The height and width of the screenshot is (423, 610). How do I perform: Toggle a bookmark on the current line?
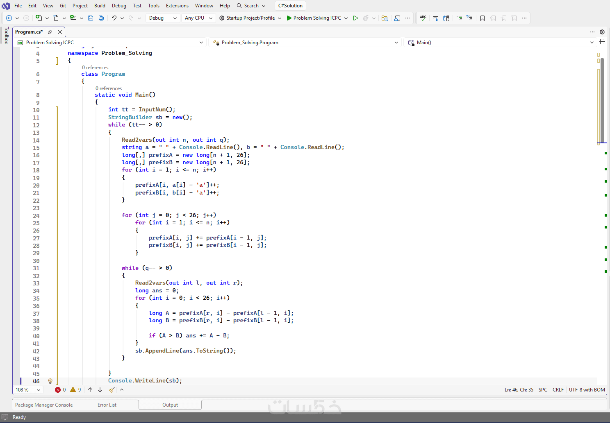(x=483, y=18)
